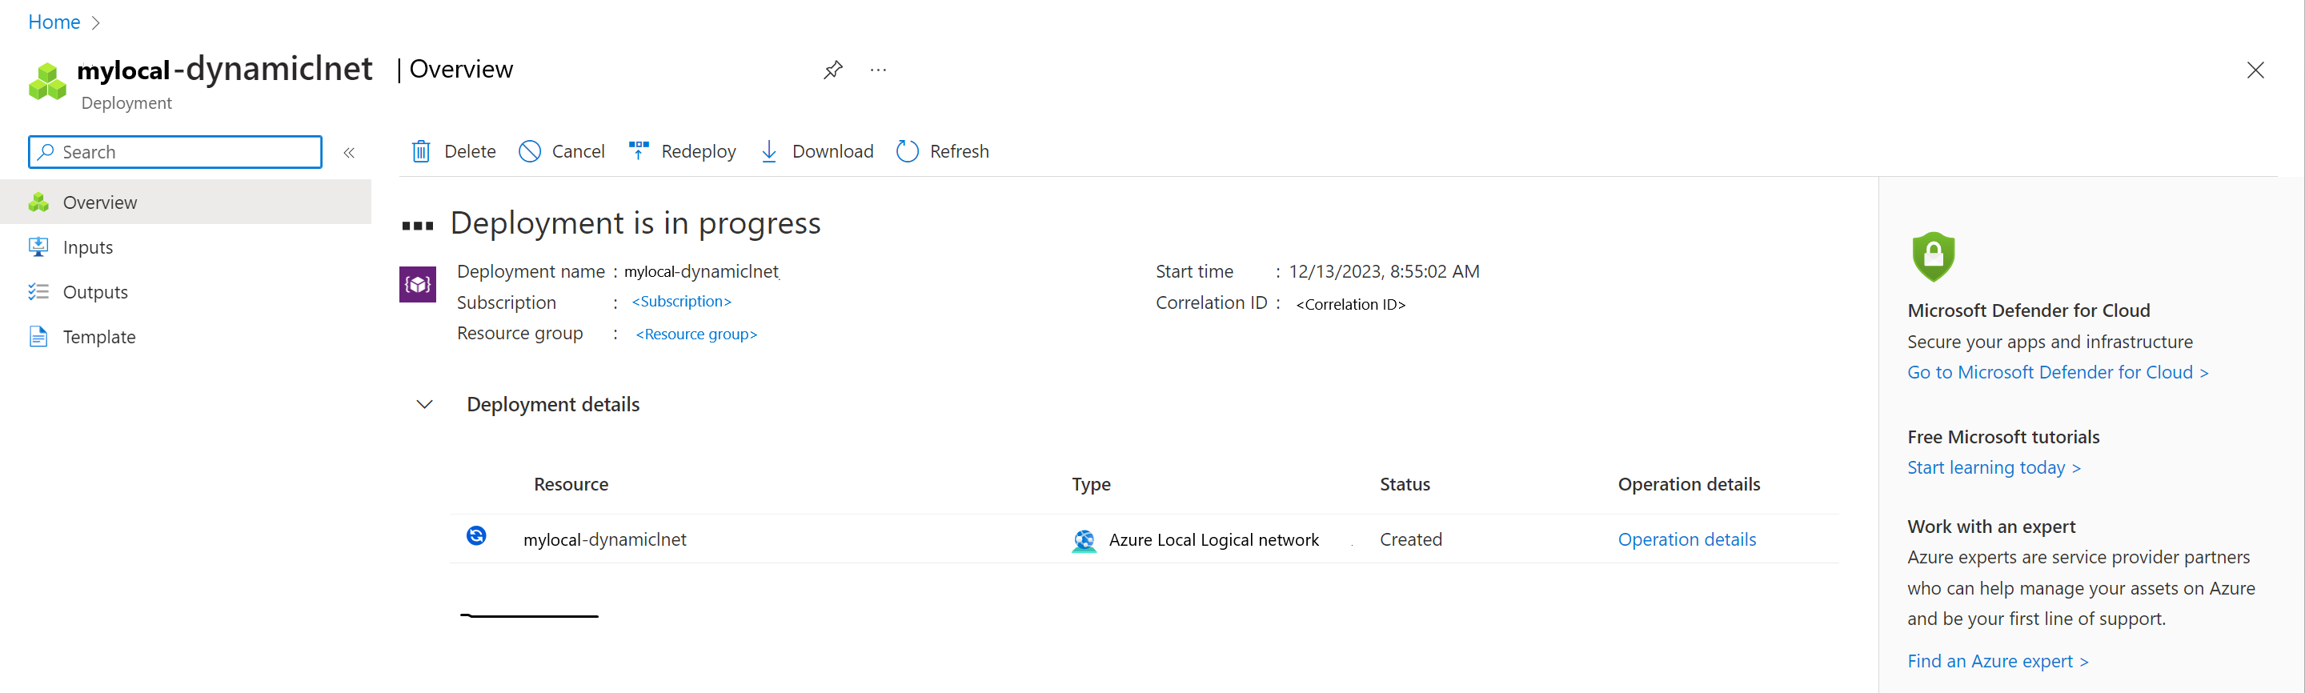Open the Inputs menu item

[x=88, y=248]
